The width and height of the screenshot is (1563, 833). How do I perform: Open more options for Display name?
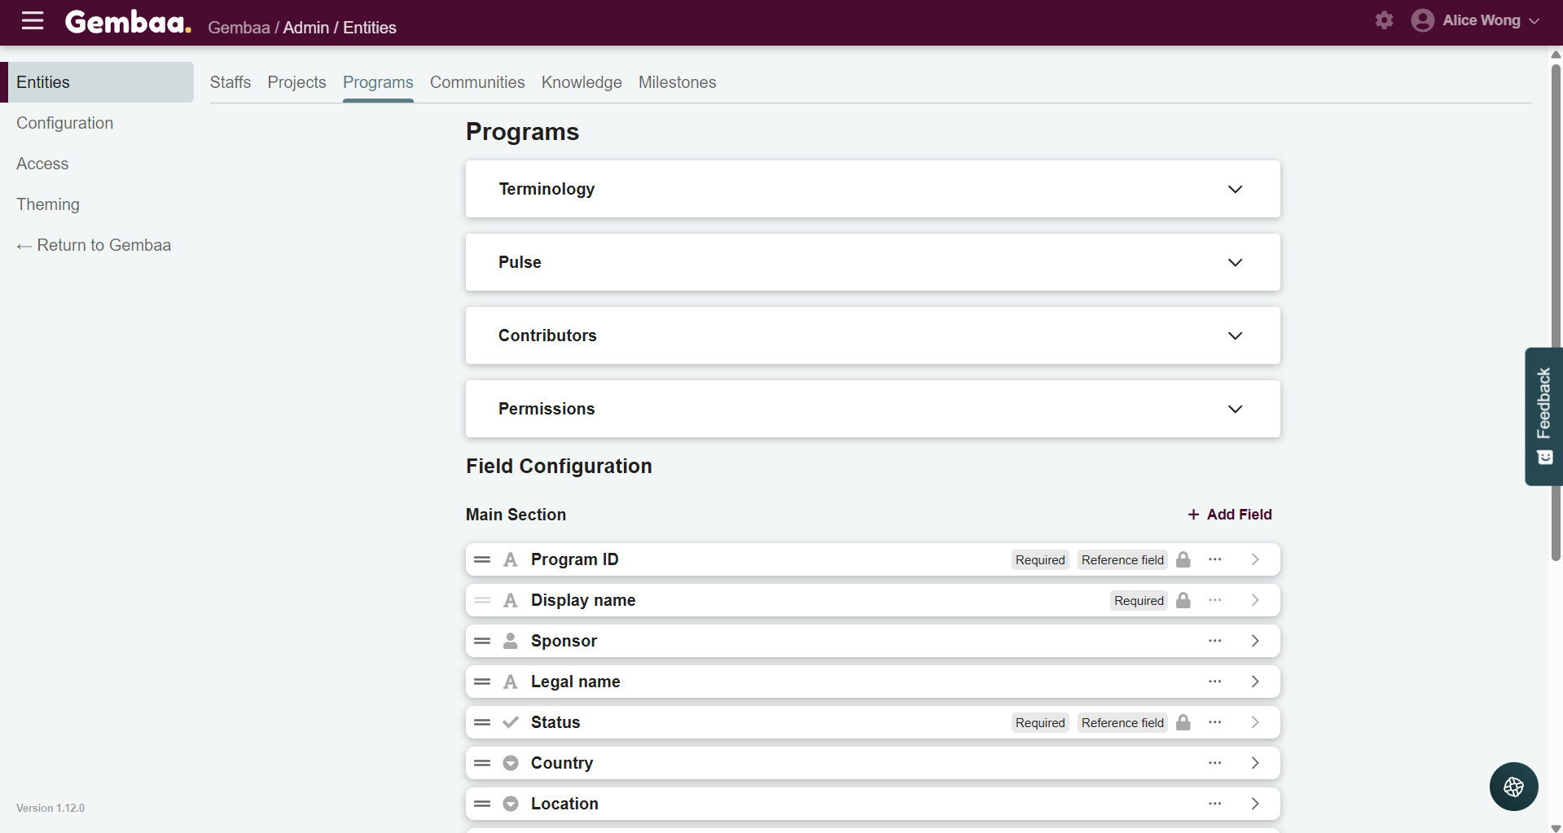click(1214, 600)
